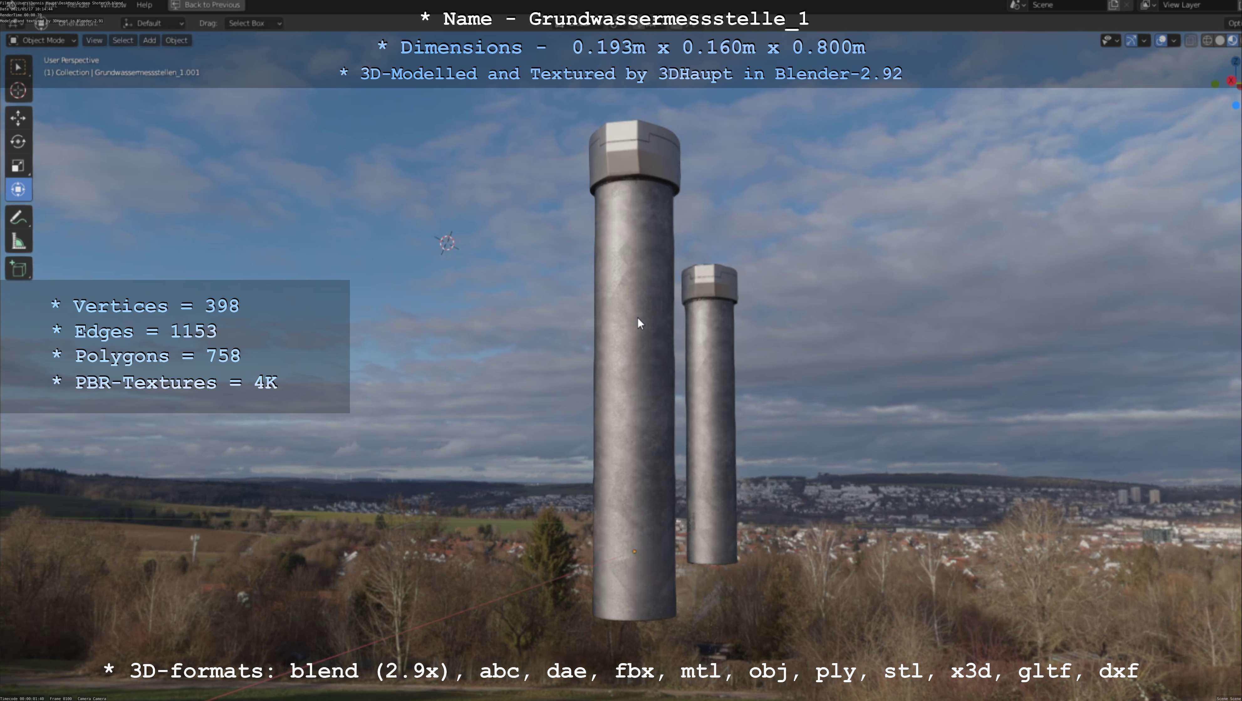The image size is (1242, 701).
Task: Open the Drag Select Box dropdown
Action: [254, 23]
